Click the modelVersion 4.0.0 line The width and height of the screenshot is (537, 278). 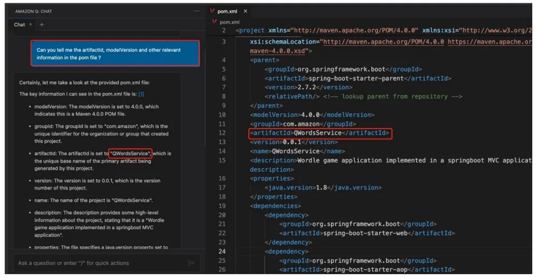point(312,115)
